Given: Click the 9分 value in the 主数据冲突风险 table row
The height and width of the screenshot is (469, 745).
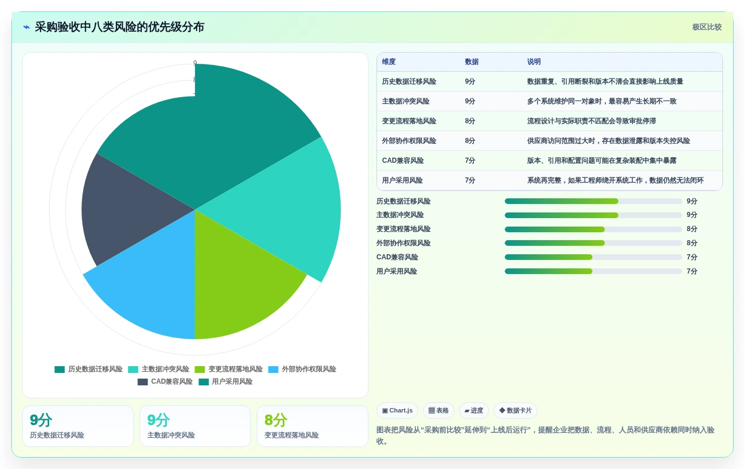Looking at the screenshot, I should point(470,102).
